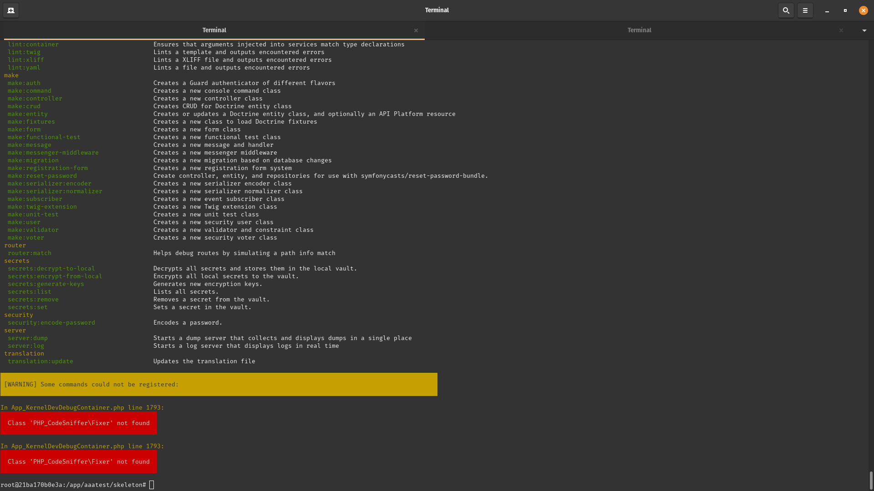The height and width of the screenshot is (491, 874).
Task: Click the translation:update command text
Action: point(41,361)
